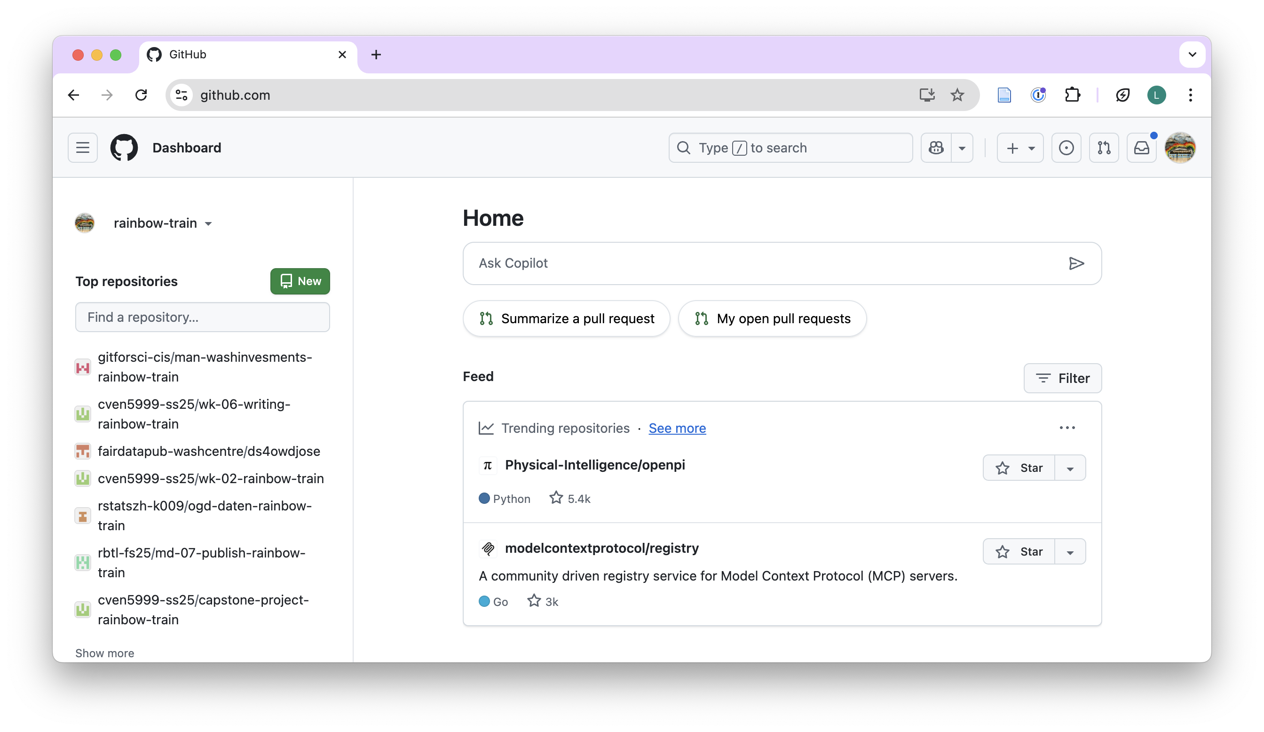Open the trending repositories three-dot menu
This screenshot has height=732, width=1264.
1067,428
